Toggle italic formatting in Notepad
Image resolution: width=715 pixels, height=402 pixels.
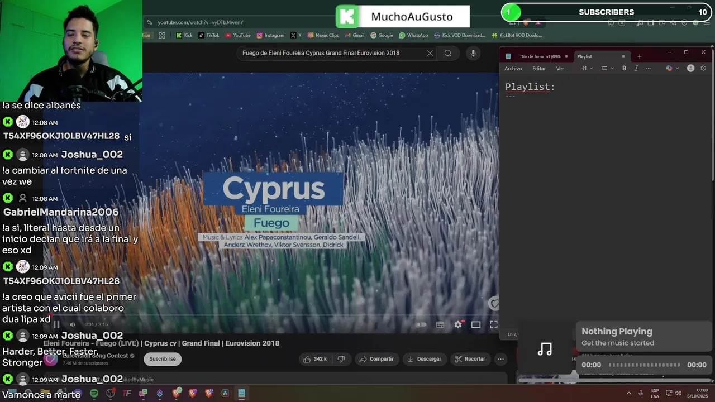click(636, 68)
